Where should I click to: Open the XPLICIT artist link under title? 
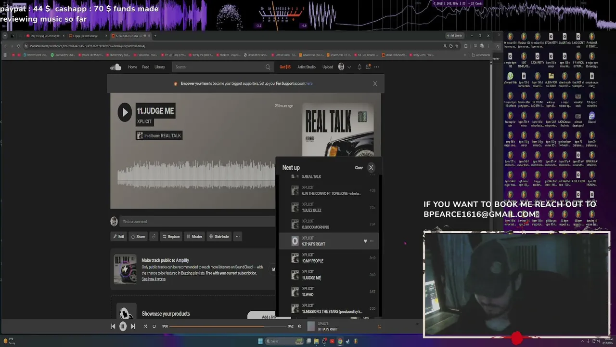[144, 121]
